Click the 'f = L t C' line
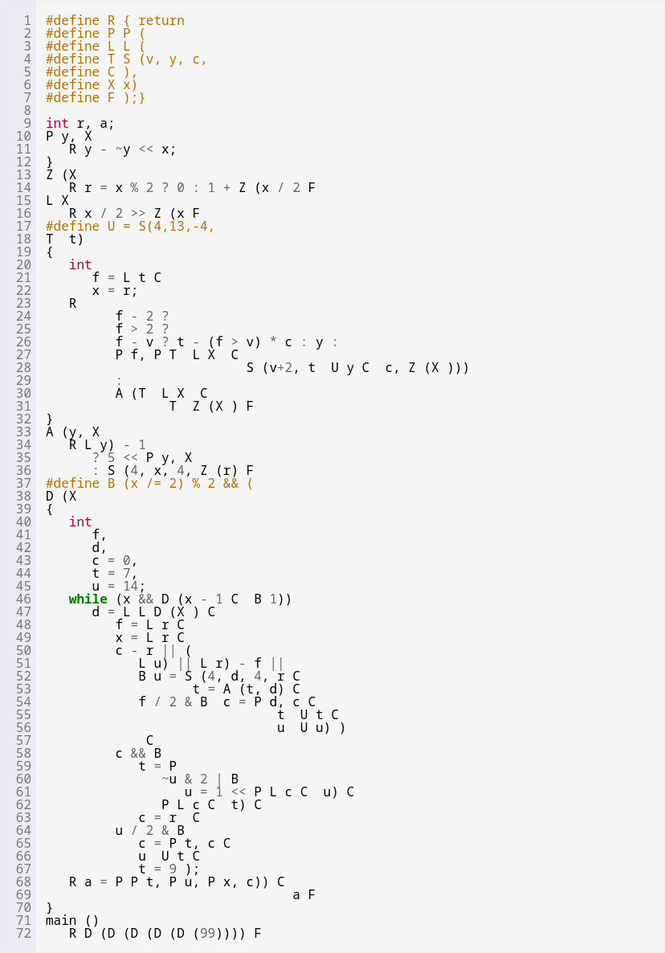665x953 pixels. pyautogui.click(x=126, y=278)
